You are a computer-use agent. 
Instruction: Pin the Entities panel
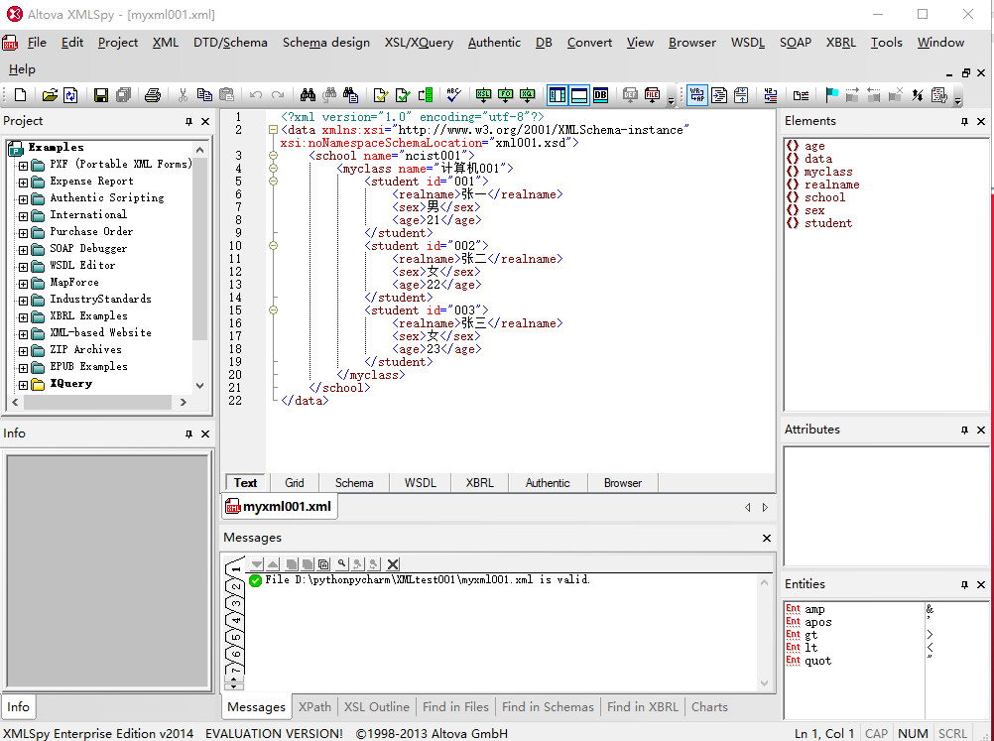click(x=964, y=584)
